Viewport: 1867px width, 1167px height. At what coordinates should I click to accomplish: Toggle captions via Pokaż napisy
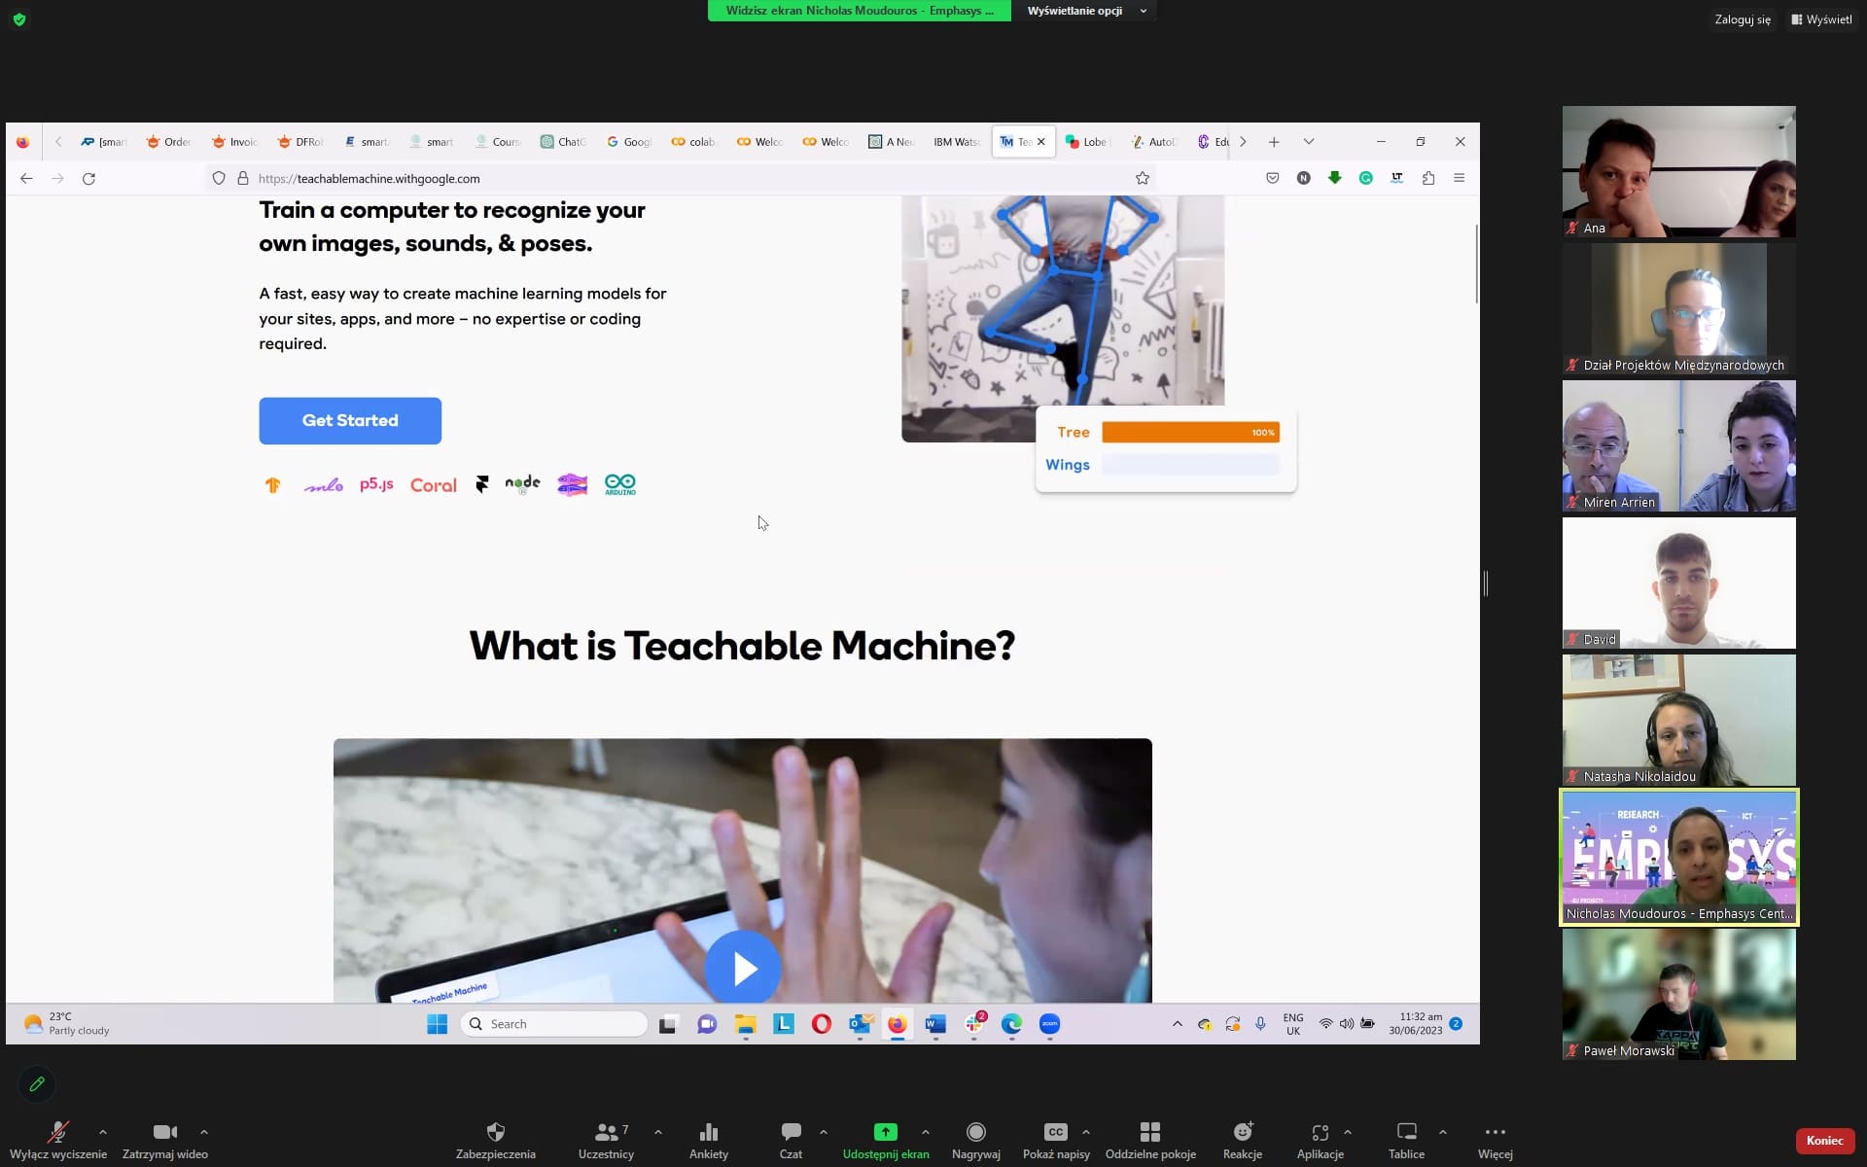[1056, 1140]
